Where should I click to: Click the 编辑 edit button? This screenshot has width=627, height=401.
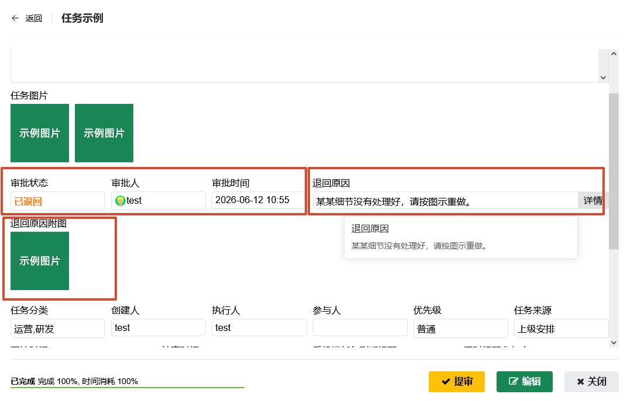(x=525, y=382)
